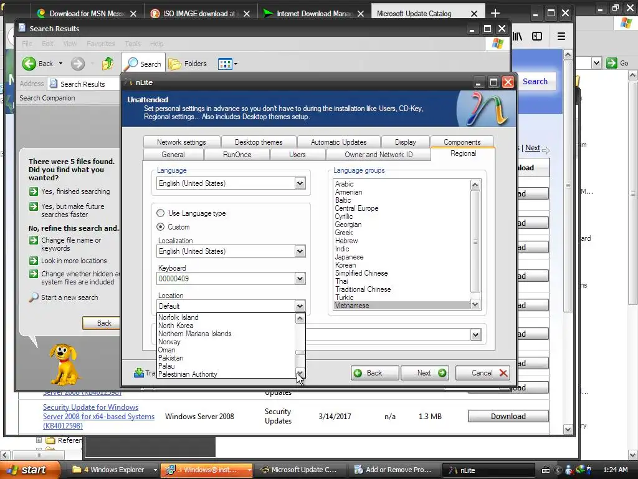638x479 pixels.
Task: Click scroll-up arrow of Language groups list
Action: [x=475, y=185]
